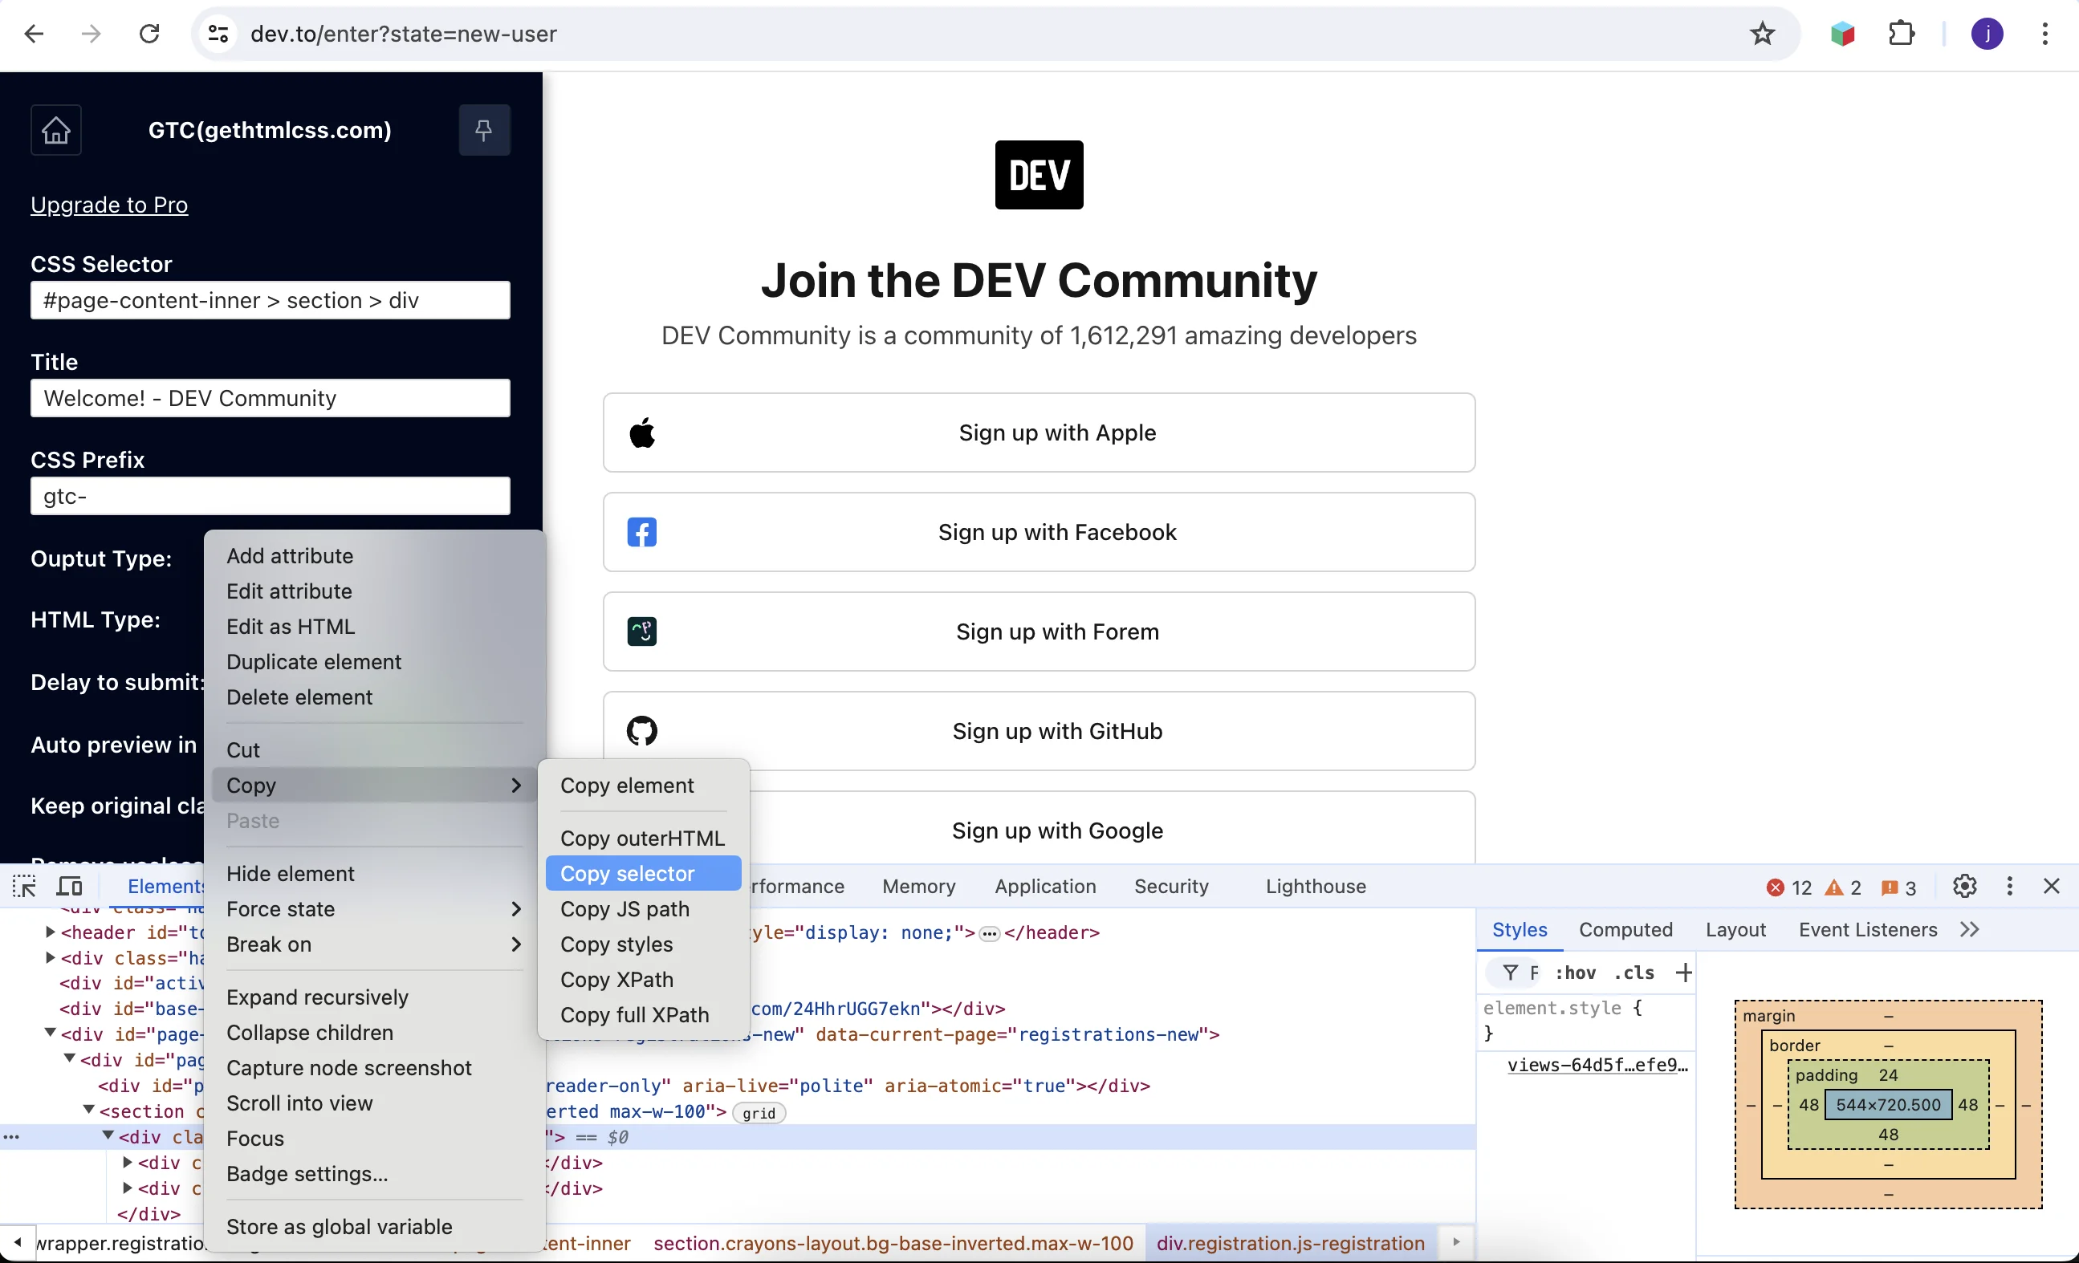
Task: Expand the Copy submenu arrow
Action: [x=515, y=786]
